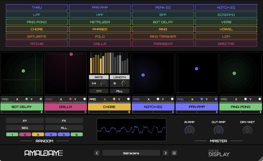Screen dimensions: 263x161
Task: Click the Inear Display logo
Action: pyautogui.click(x=219, y=153)
